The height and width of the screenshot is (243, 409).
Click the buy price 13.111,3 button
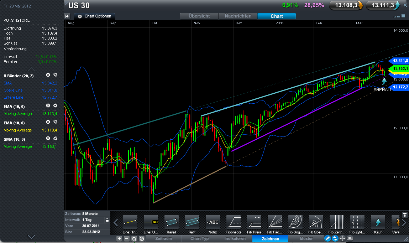click(x=383, y=5)
